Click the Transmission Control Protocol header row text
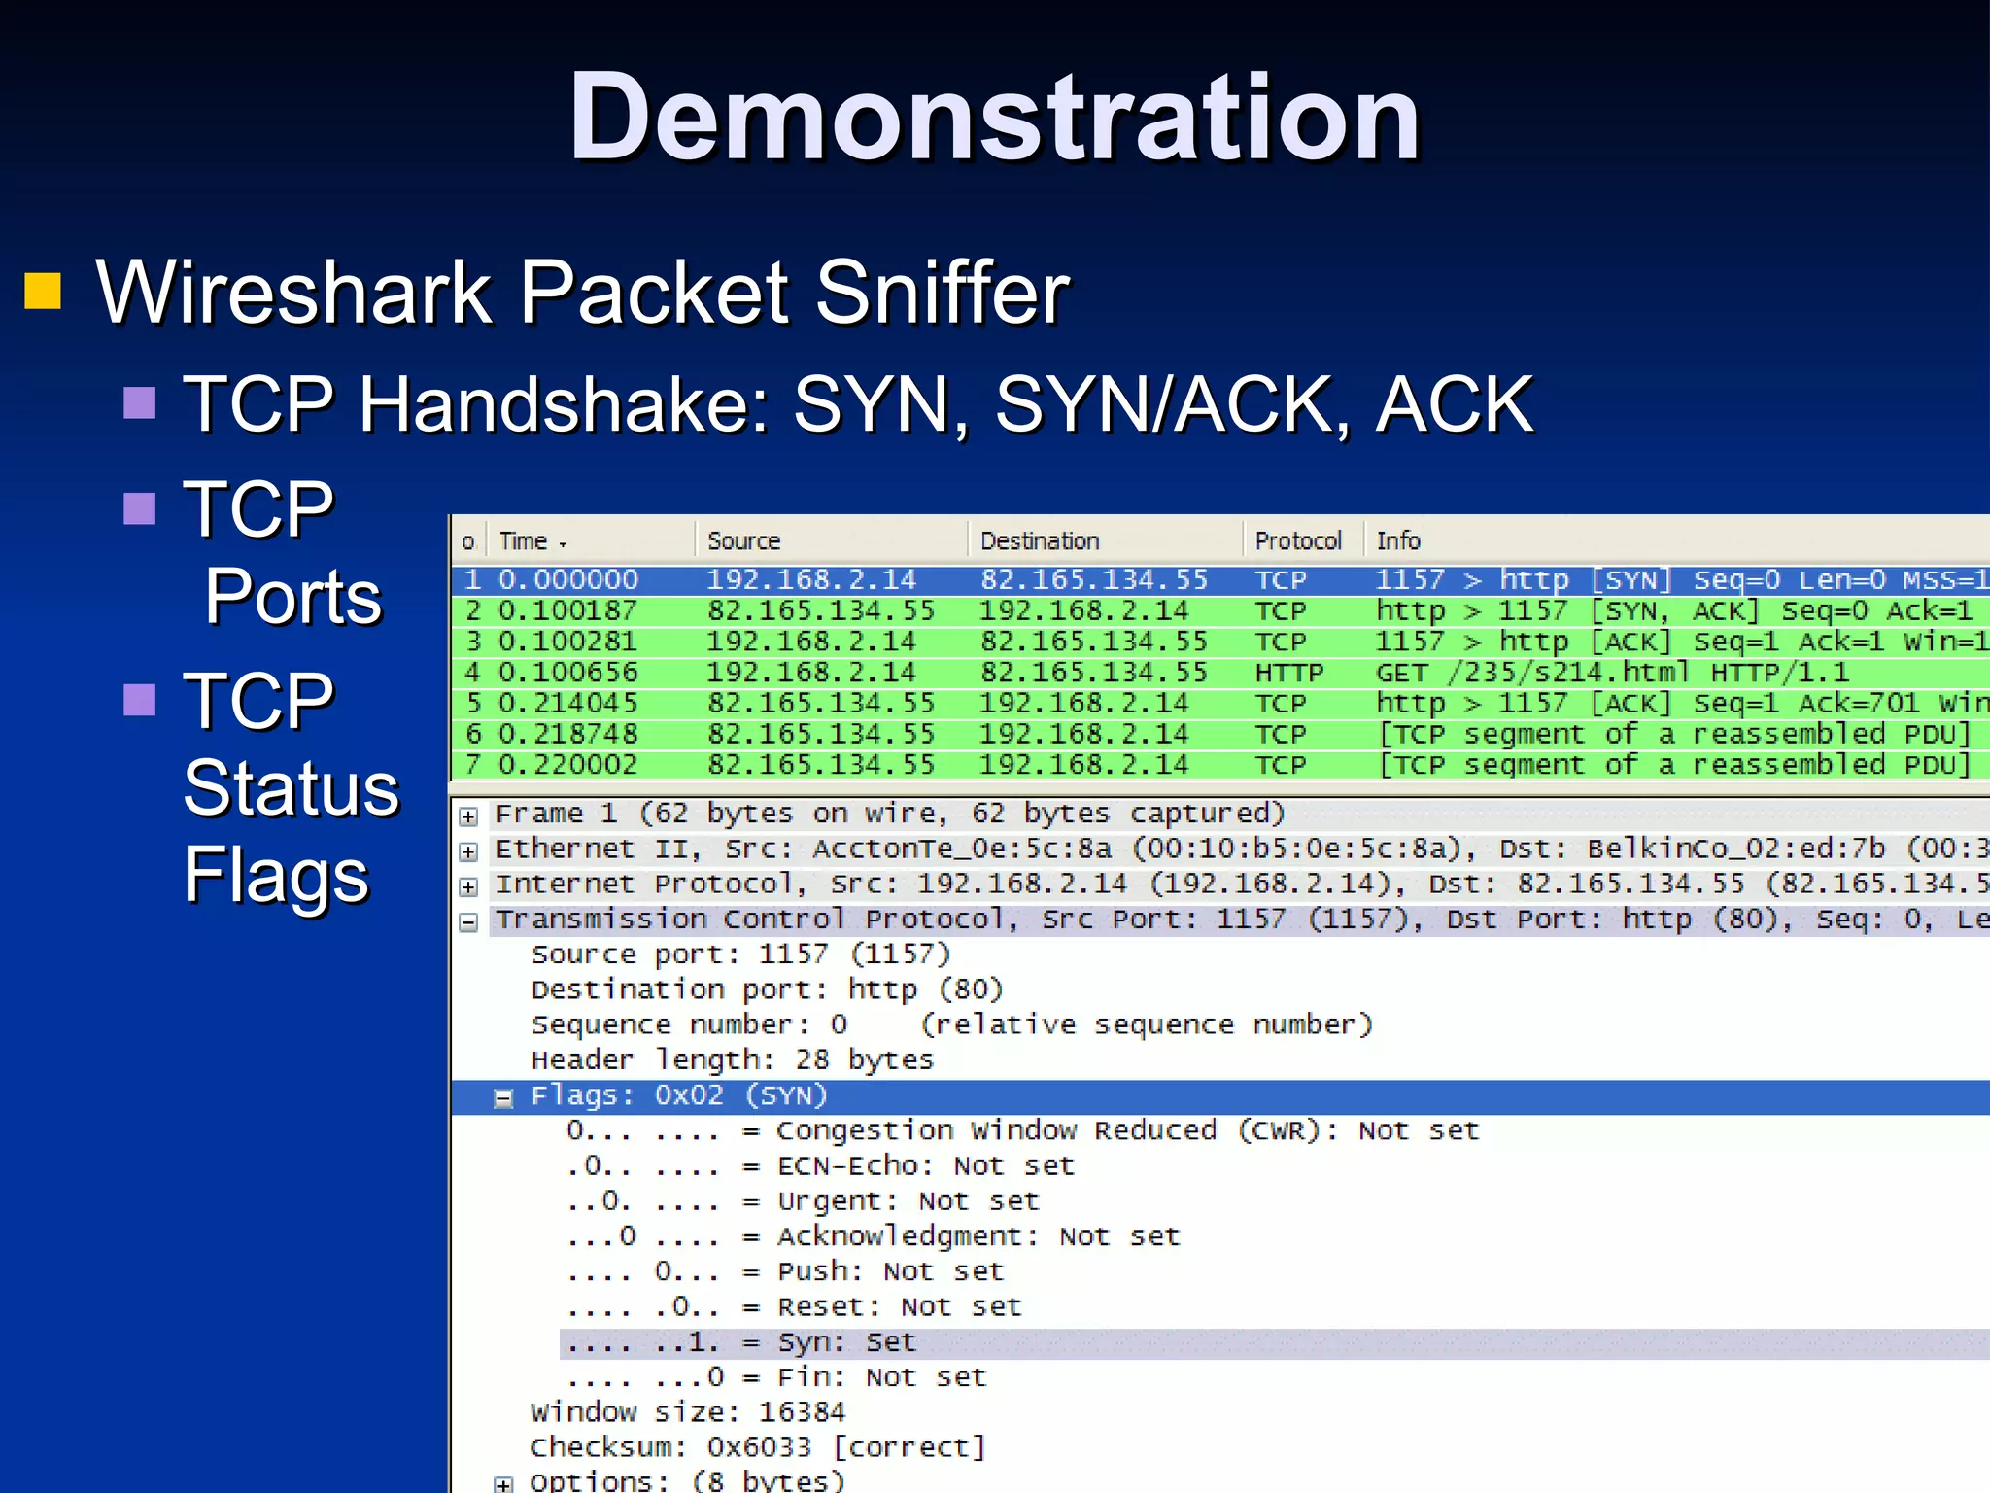 pyautogui.click(x=1241, y=920)
